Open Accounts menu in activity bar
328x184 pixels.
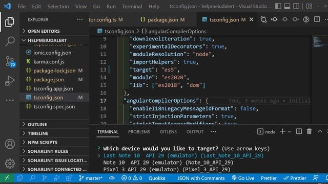[10, 144]
